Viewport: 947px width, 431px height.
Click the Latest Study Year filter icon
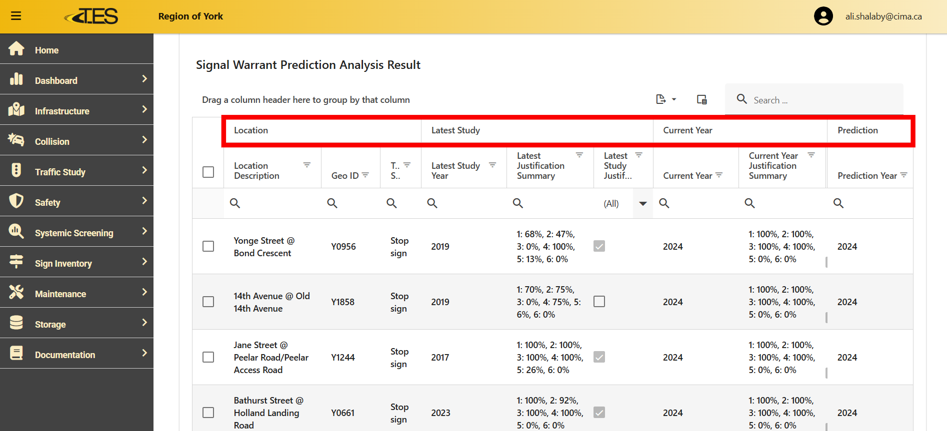pos(492,165)
